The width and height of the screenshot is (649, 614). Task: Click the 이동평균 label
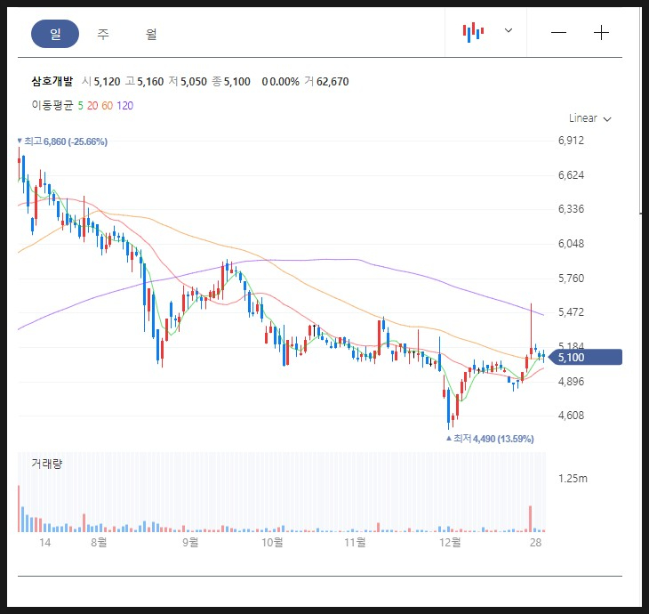[52, 105]
